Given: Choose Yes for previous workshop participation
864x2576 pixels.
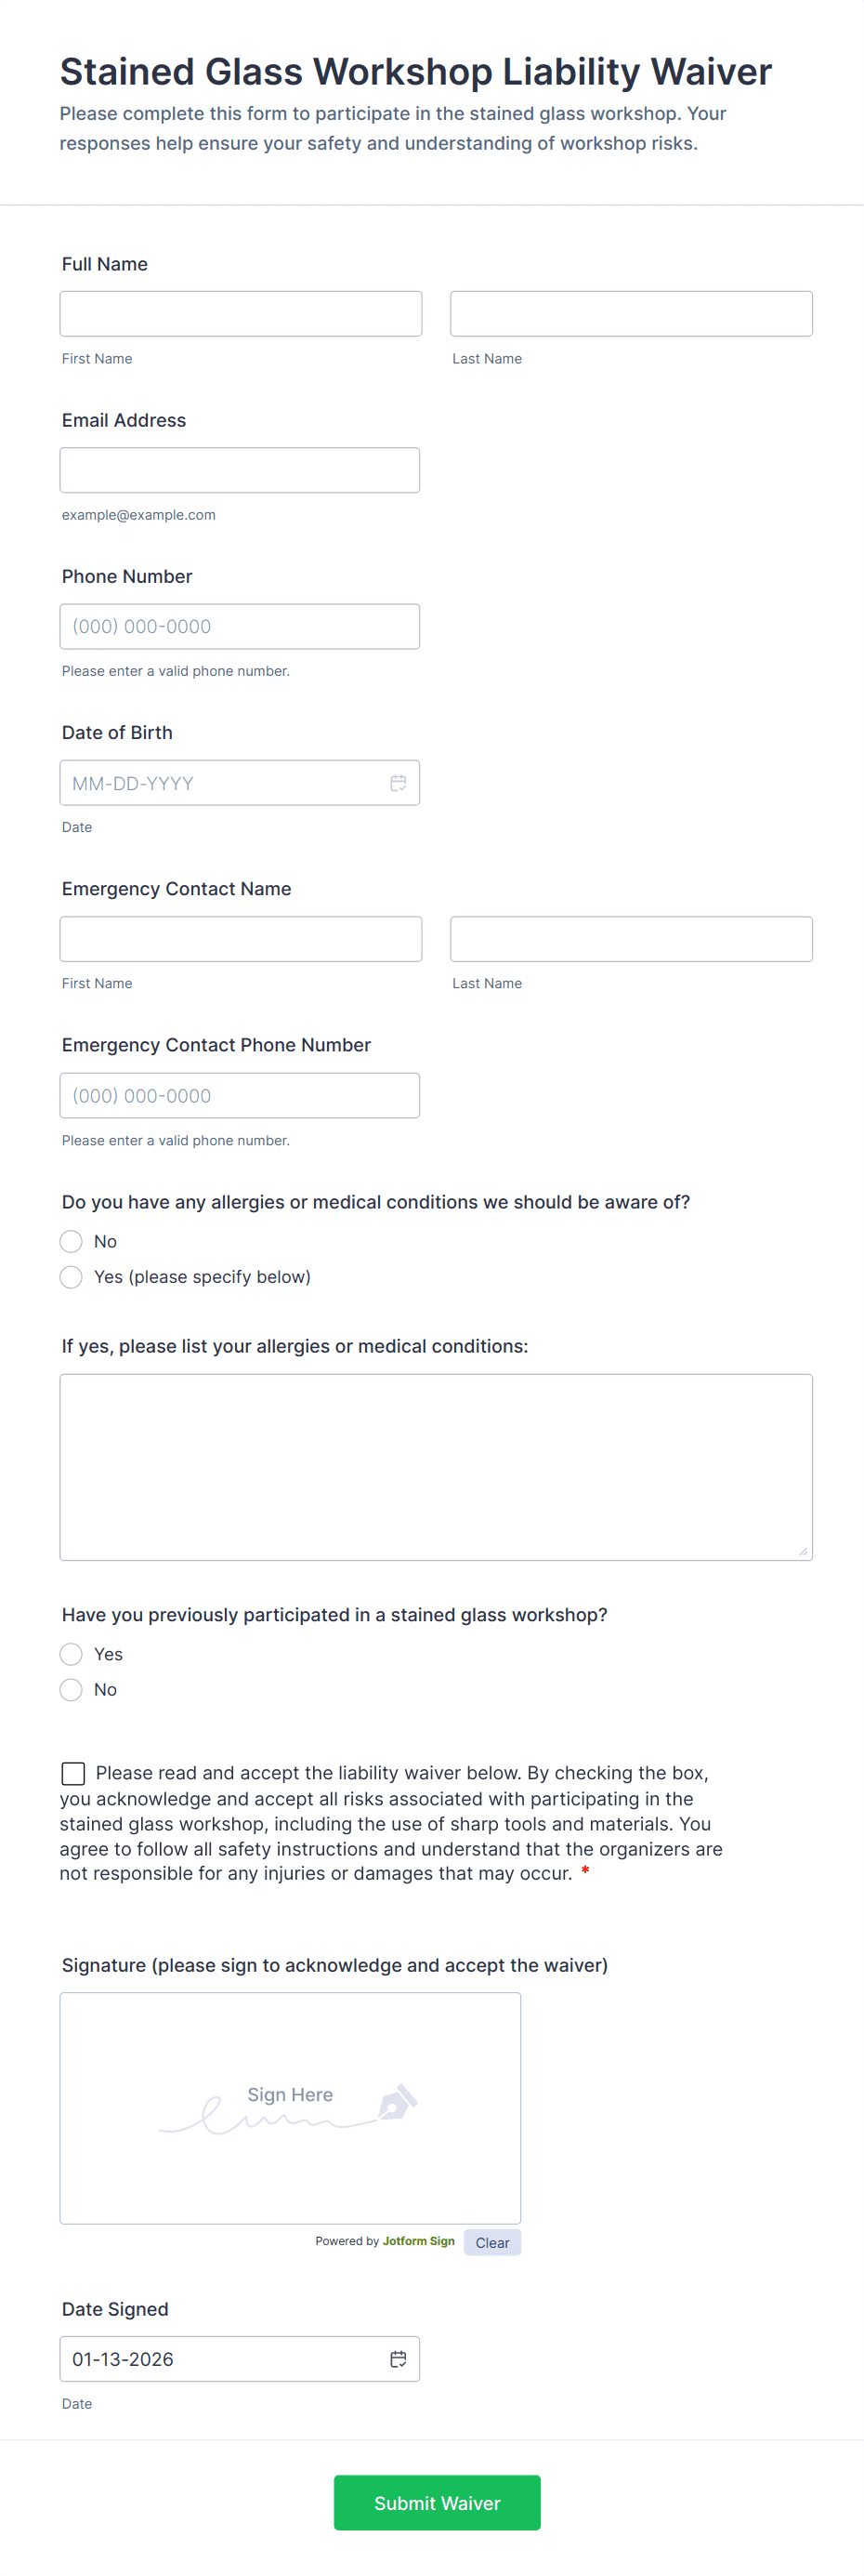Looking at the screenshot, I should pyautogui.click(x=71, y=1654).
